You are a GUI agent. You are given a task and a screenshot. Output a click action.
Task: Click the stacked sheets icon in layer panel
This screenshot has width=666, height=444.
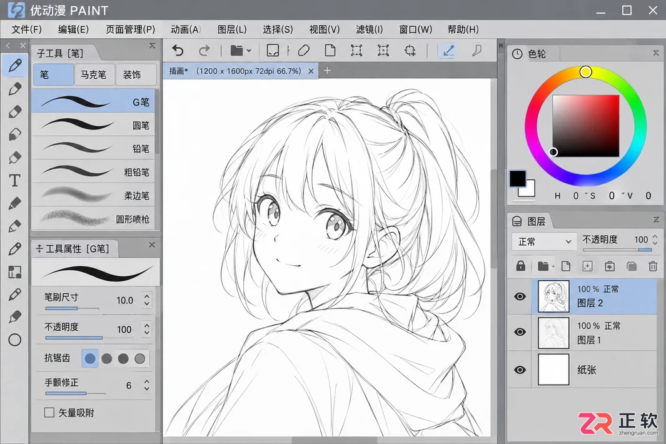(x=632, y=266)
